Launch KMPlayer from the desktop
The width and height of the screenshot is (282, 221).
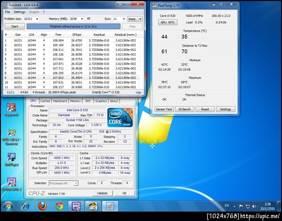pos(11,160)
